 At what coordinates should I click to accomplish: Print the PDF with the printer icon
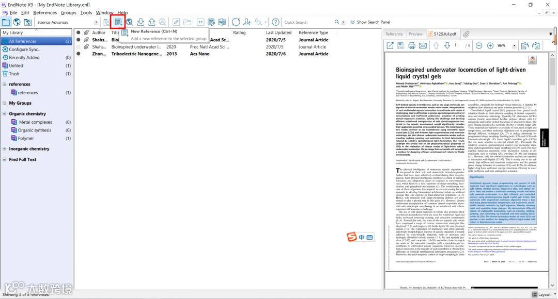[412, 45]
